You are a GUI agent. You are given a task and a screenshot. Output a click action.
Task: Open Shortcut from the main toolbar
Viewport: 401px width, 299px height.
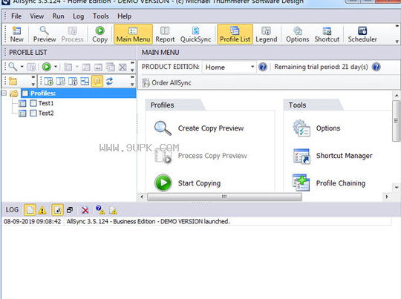pos(327,34)
